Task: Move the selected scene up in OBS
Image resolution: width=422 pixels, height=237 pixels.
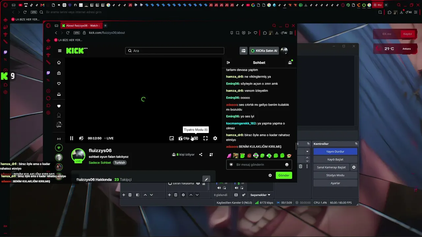Action: click(145, 195)
